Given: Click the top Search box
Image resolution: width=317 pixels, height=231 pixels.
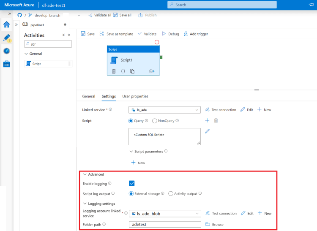Looking at the screenshot, I should [222, 5].
